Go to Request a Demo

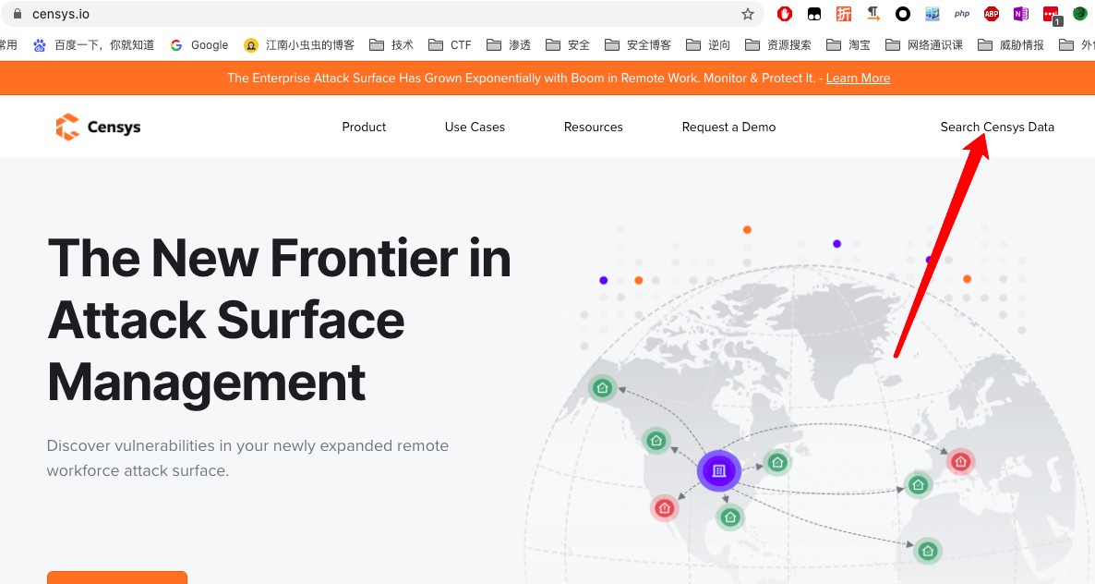[728, 128]
